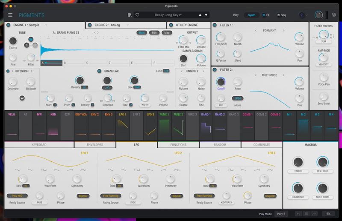The width and height of the screenshot is (342, 221).
Task: Like the preset with the heart icon
Action: [x=137, y=15]
